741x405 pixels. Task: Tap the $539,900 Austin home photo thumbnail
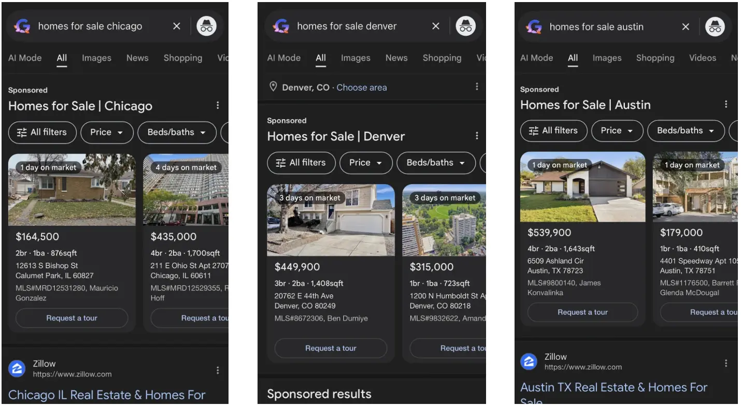coord(582,187)
